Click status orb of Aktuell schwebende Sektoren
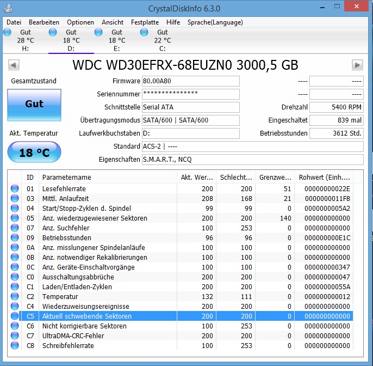Image resolution: width=373 pixels, height=366 pixels. pos(15,316)
